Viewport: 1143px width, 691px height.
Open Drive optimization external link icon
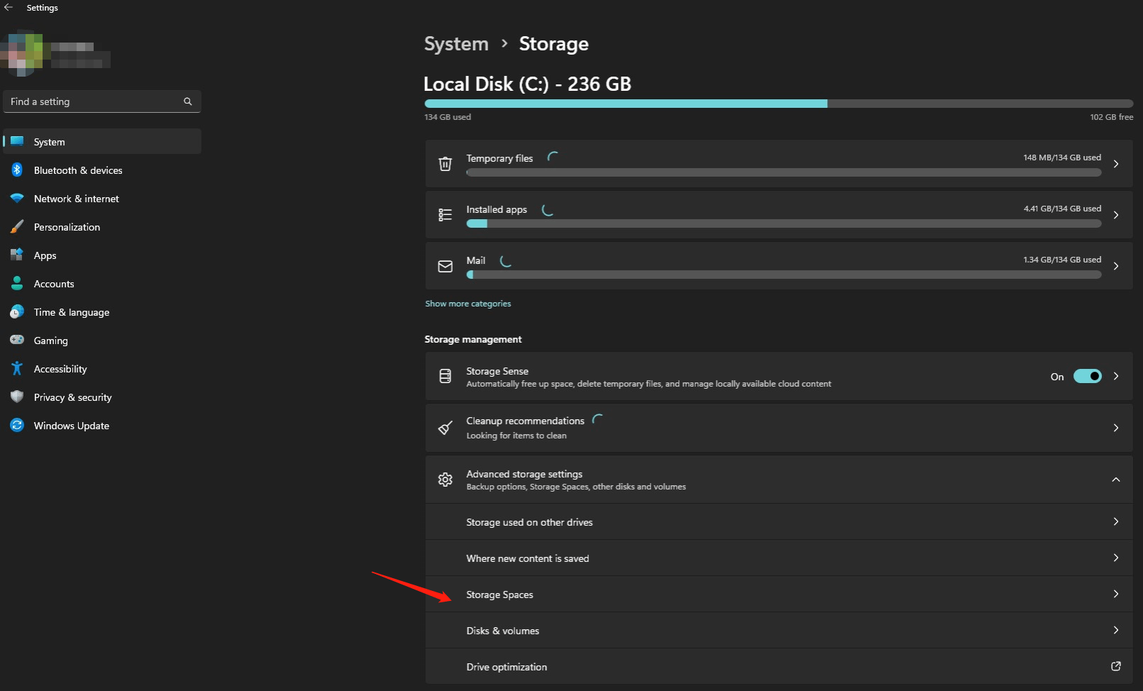click(x=1115, y=666)
